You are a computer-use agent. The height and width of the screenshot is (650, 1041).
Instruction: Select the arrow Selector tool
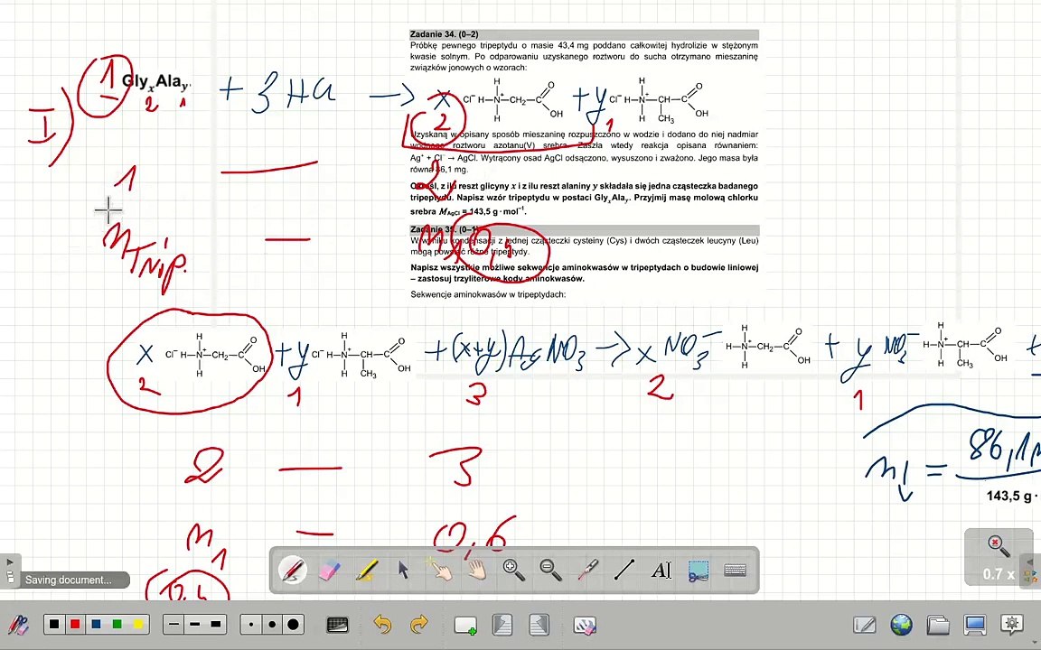[x=404, y=570]
